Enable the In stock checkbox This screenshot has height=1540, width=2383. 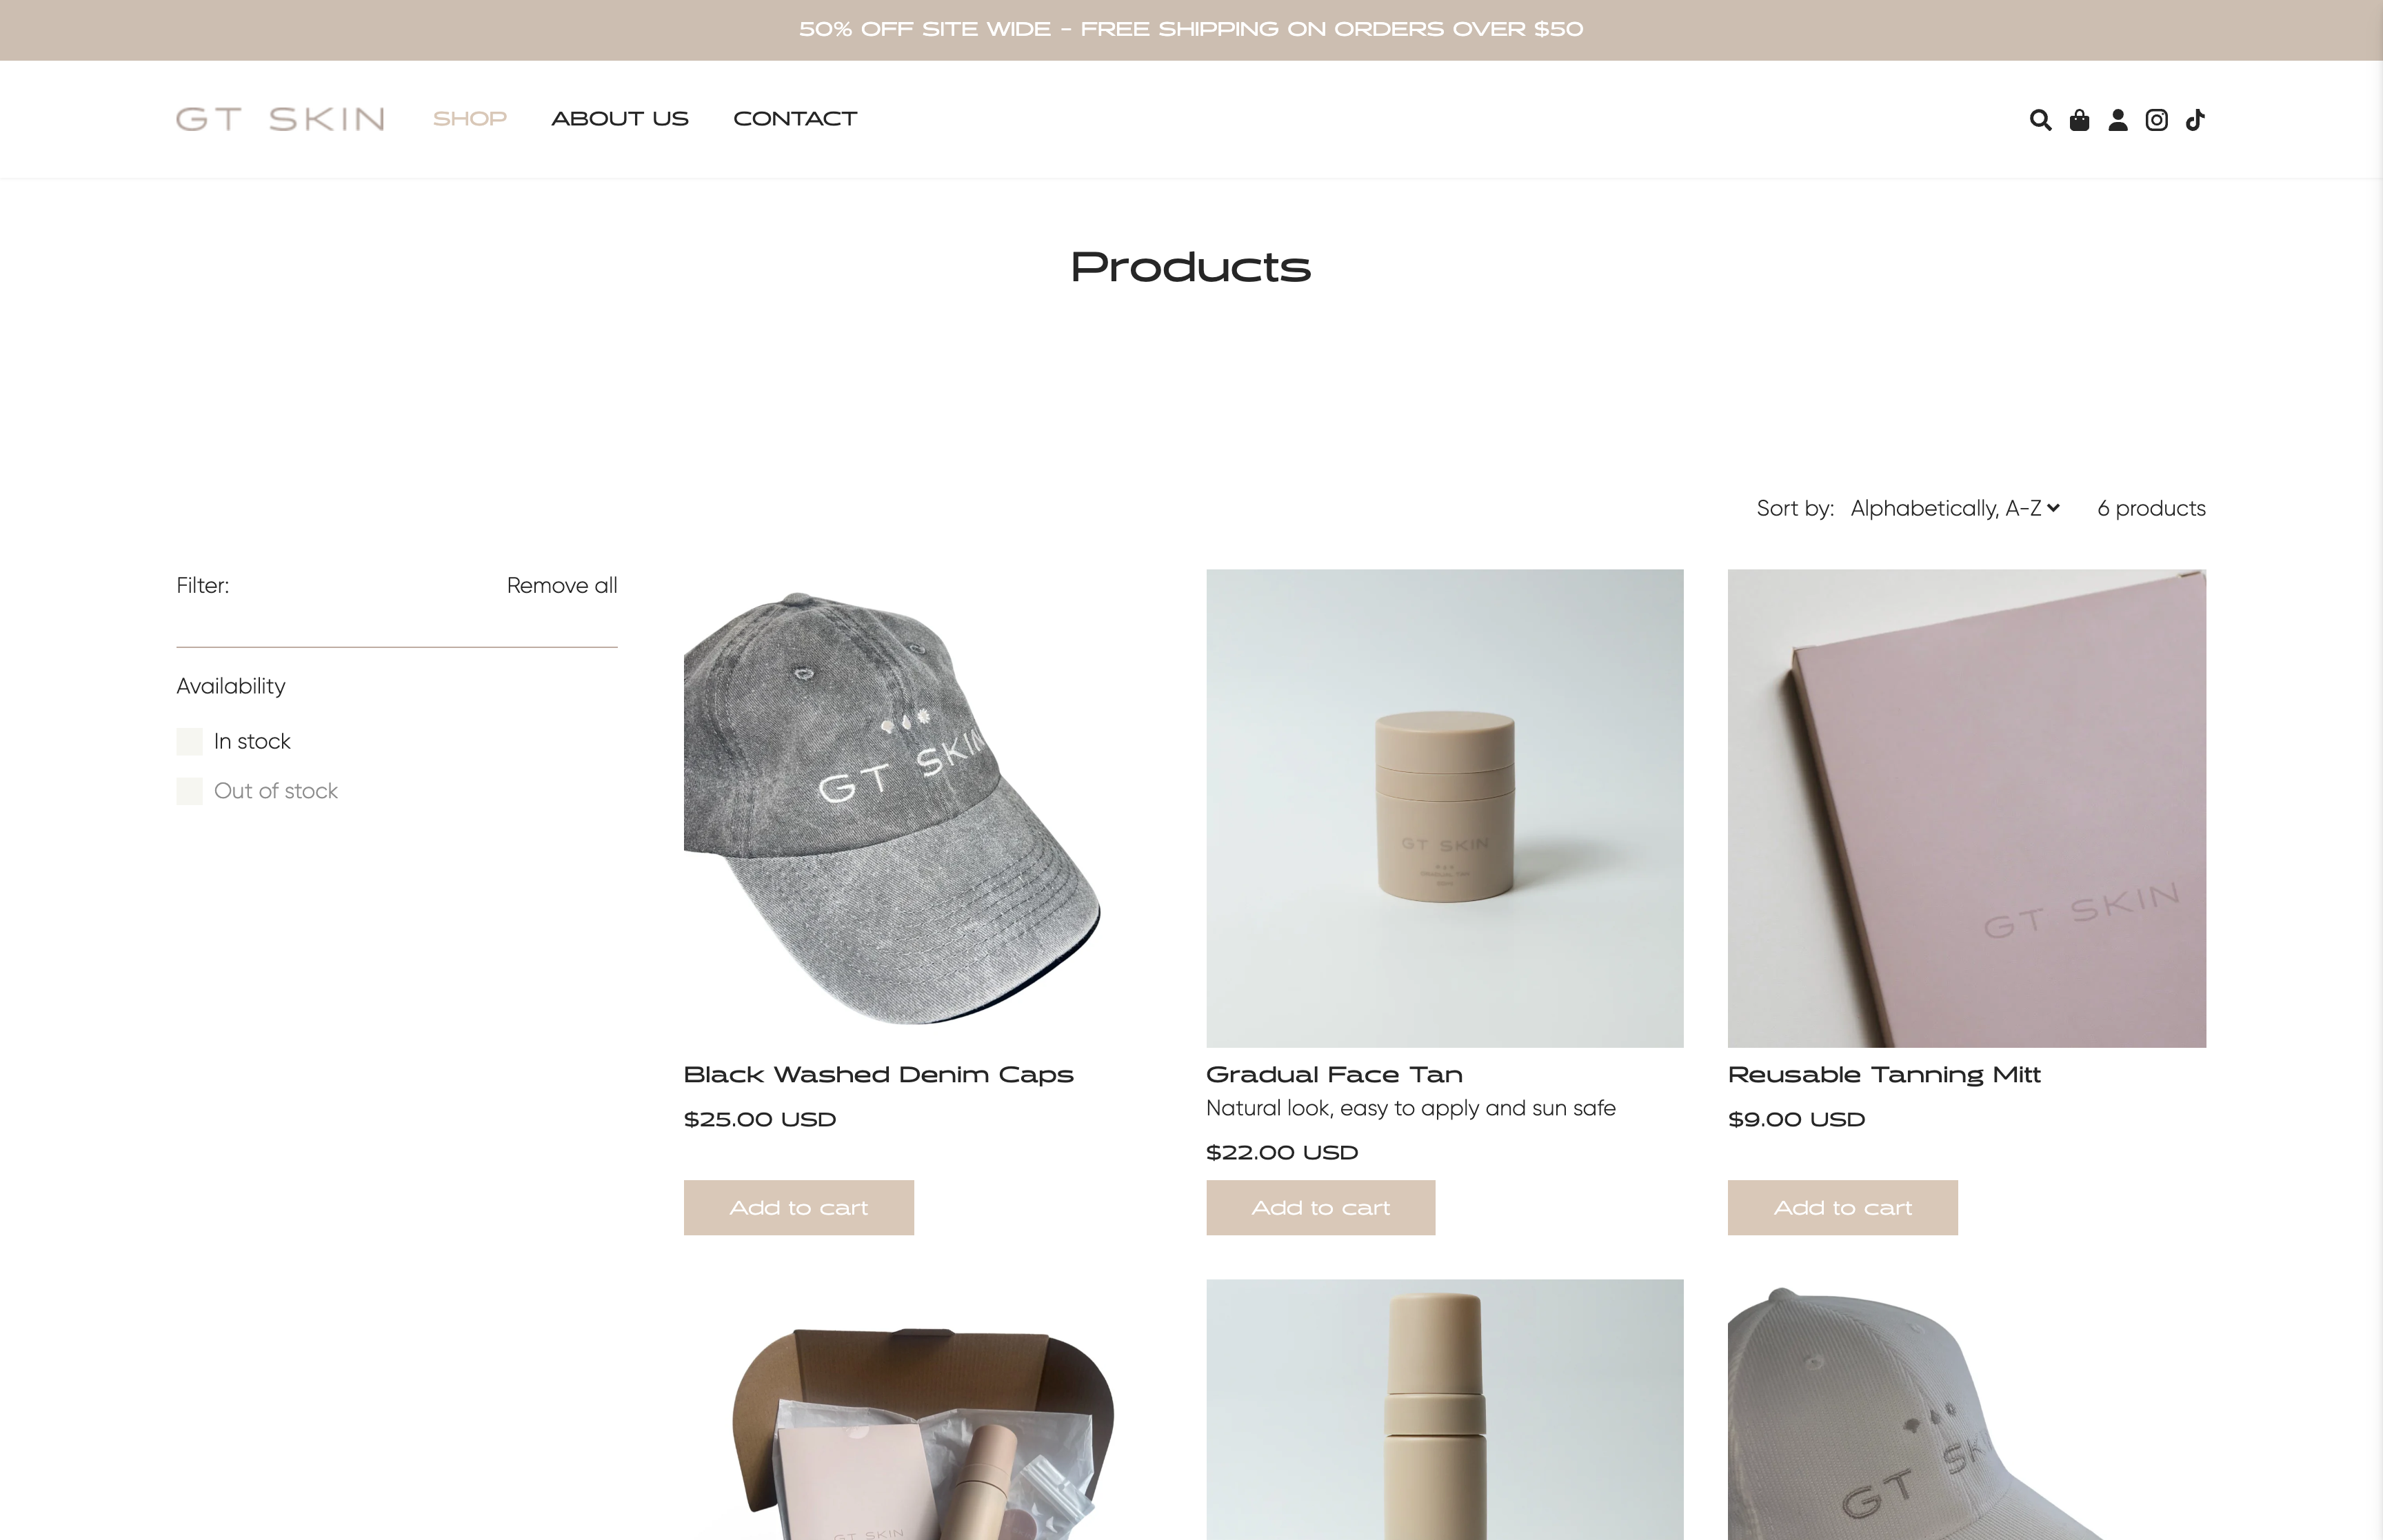[189, 741]
